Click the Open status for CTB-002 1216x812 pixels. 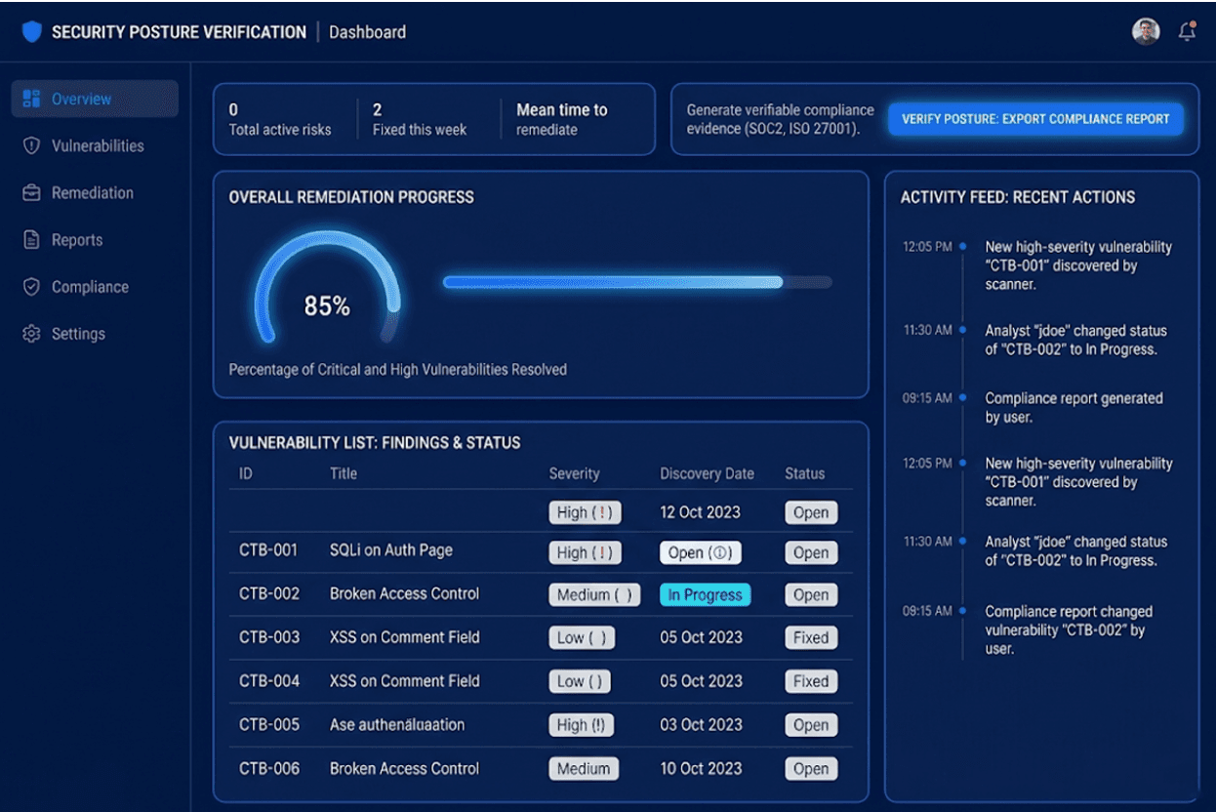pos(811,594)
